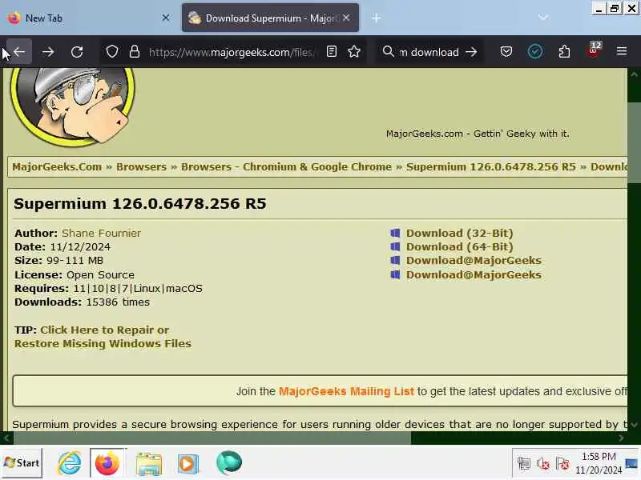Click the Show desktop button
Viewport: 641px width, 480px height.
pos(632,463)
